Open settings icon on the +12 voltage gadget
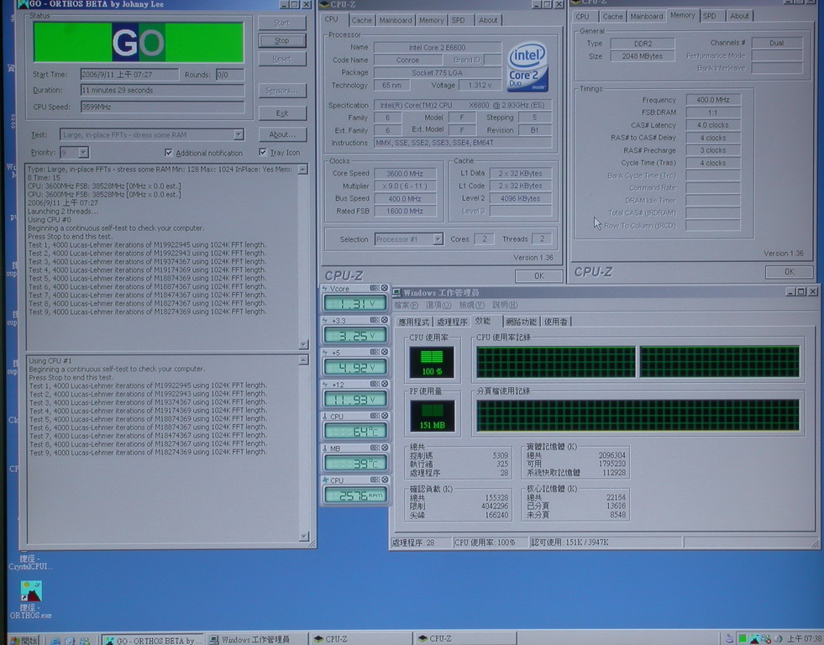The height and width of the screenshot is (645, 824). pyautogui.click(x=374, y=384)
